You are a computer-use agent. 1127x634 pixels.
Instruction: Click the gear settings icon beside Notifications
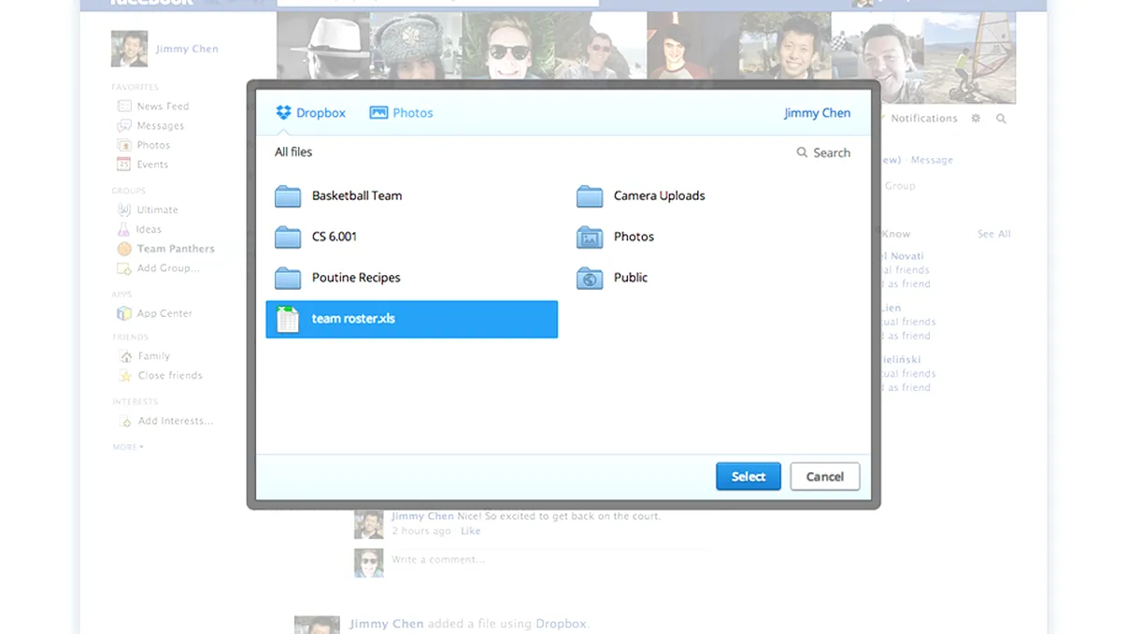point(977,119)
